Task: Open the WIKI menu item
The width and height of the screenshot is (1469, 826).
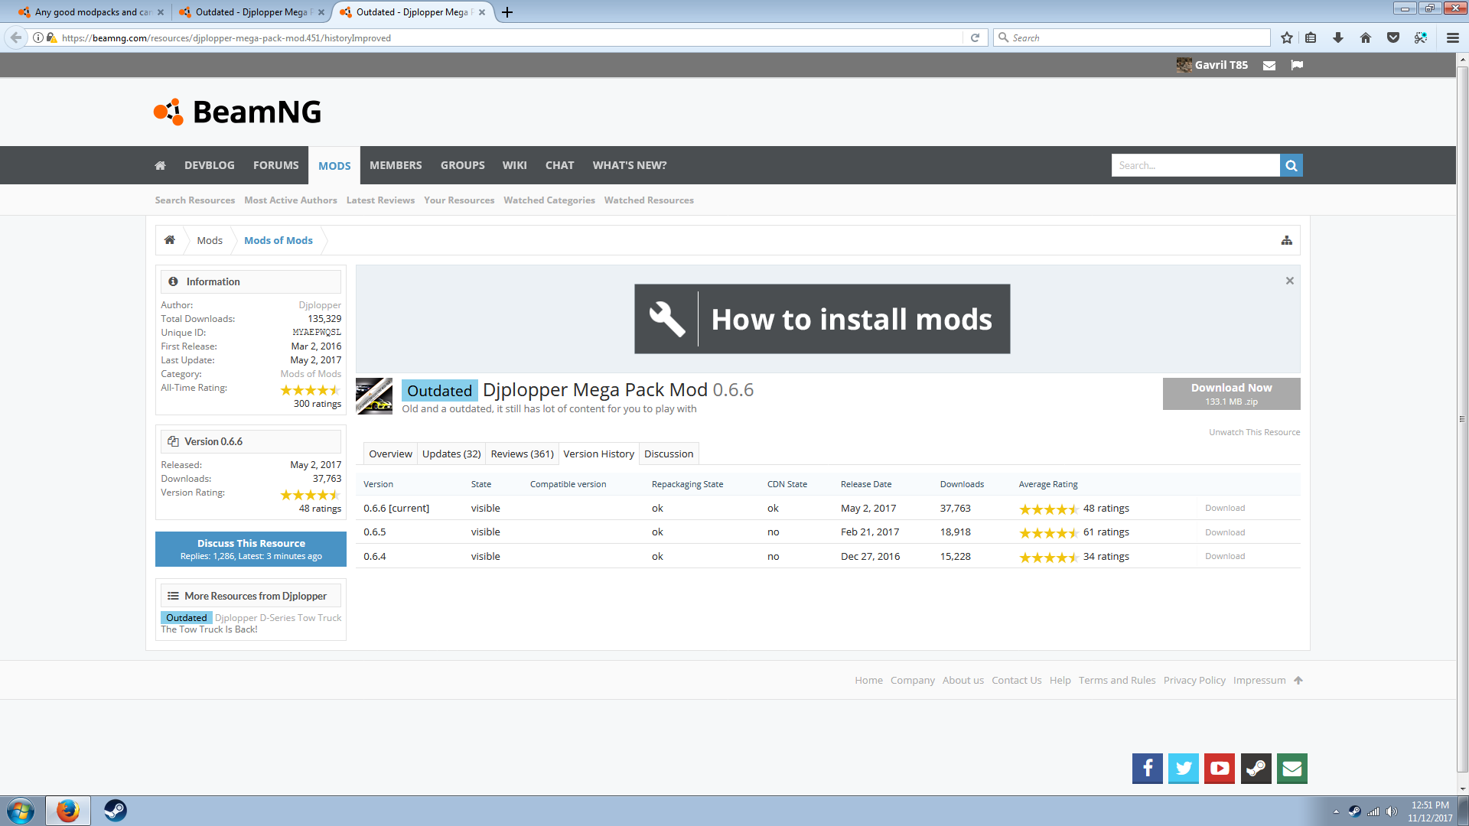Action: [x=514, y=165]
